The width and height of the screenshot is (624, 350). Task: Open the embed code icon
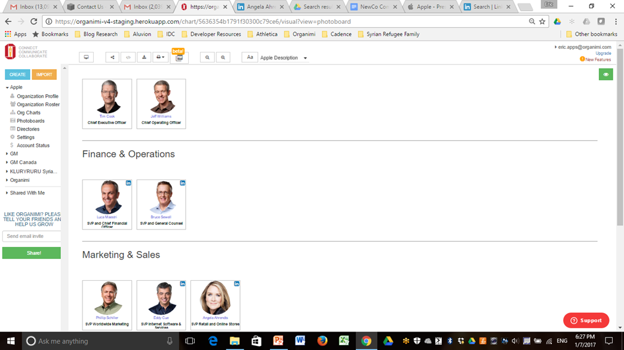128,57
